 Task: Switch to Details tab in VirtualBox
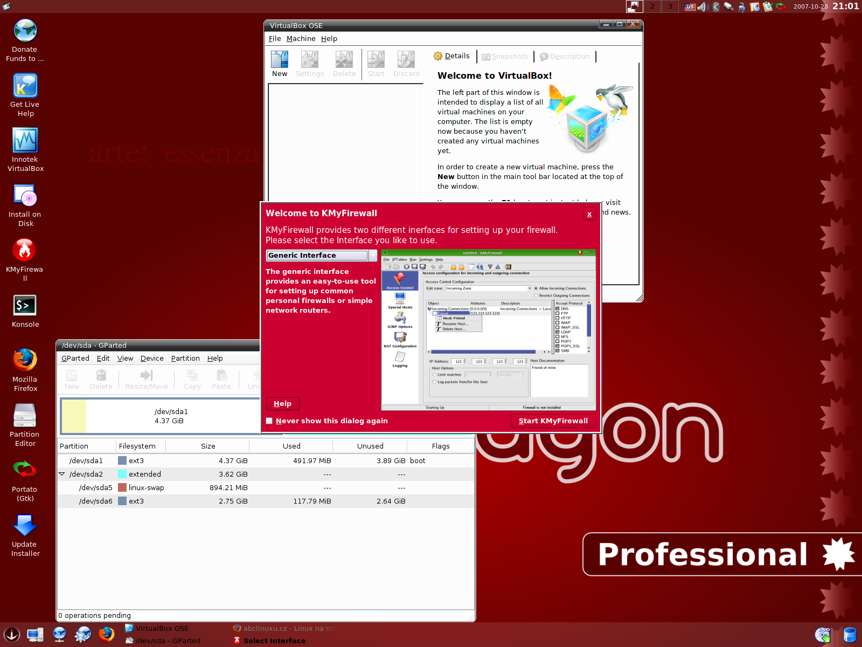click(452, 56)
